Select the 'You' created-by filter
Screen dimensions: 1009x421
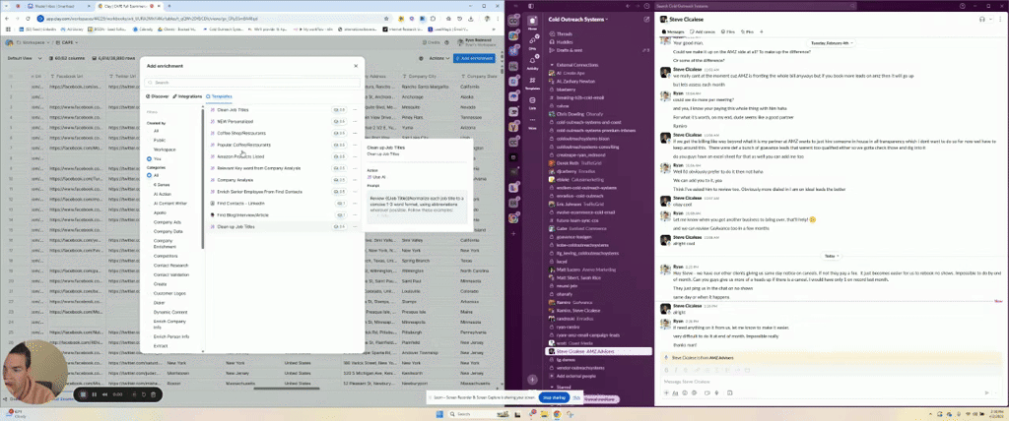coord(158,158)
